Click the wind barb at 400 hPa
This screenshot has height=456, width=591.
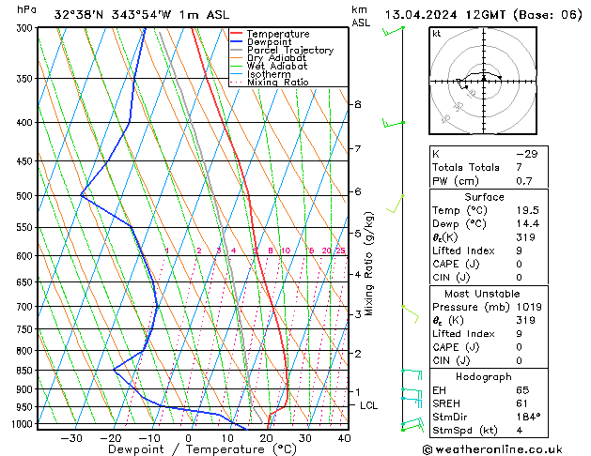(x=393, y=123)
